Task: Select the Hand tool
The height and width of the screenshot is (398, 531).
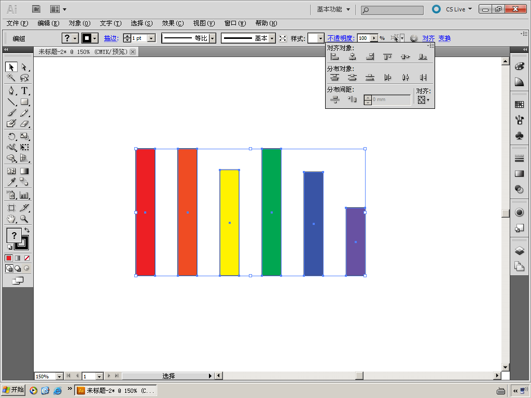Action: 11,219
